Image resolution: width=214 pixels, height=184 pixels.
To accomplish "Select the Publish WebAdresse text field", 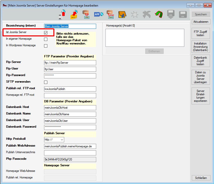I will point(70,146).
